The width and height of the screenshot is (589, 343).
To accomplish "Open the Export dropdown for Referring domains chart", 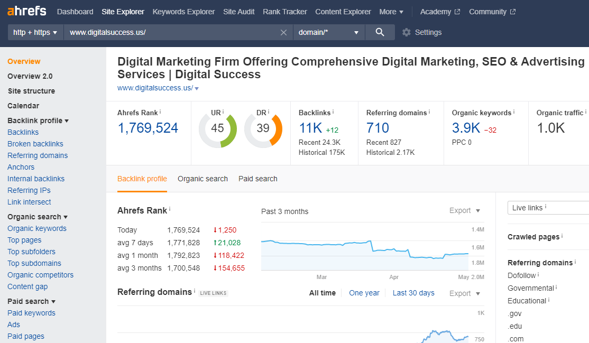I will point(465,293).
